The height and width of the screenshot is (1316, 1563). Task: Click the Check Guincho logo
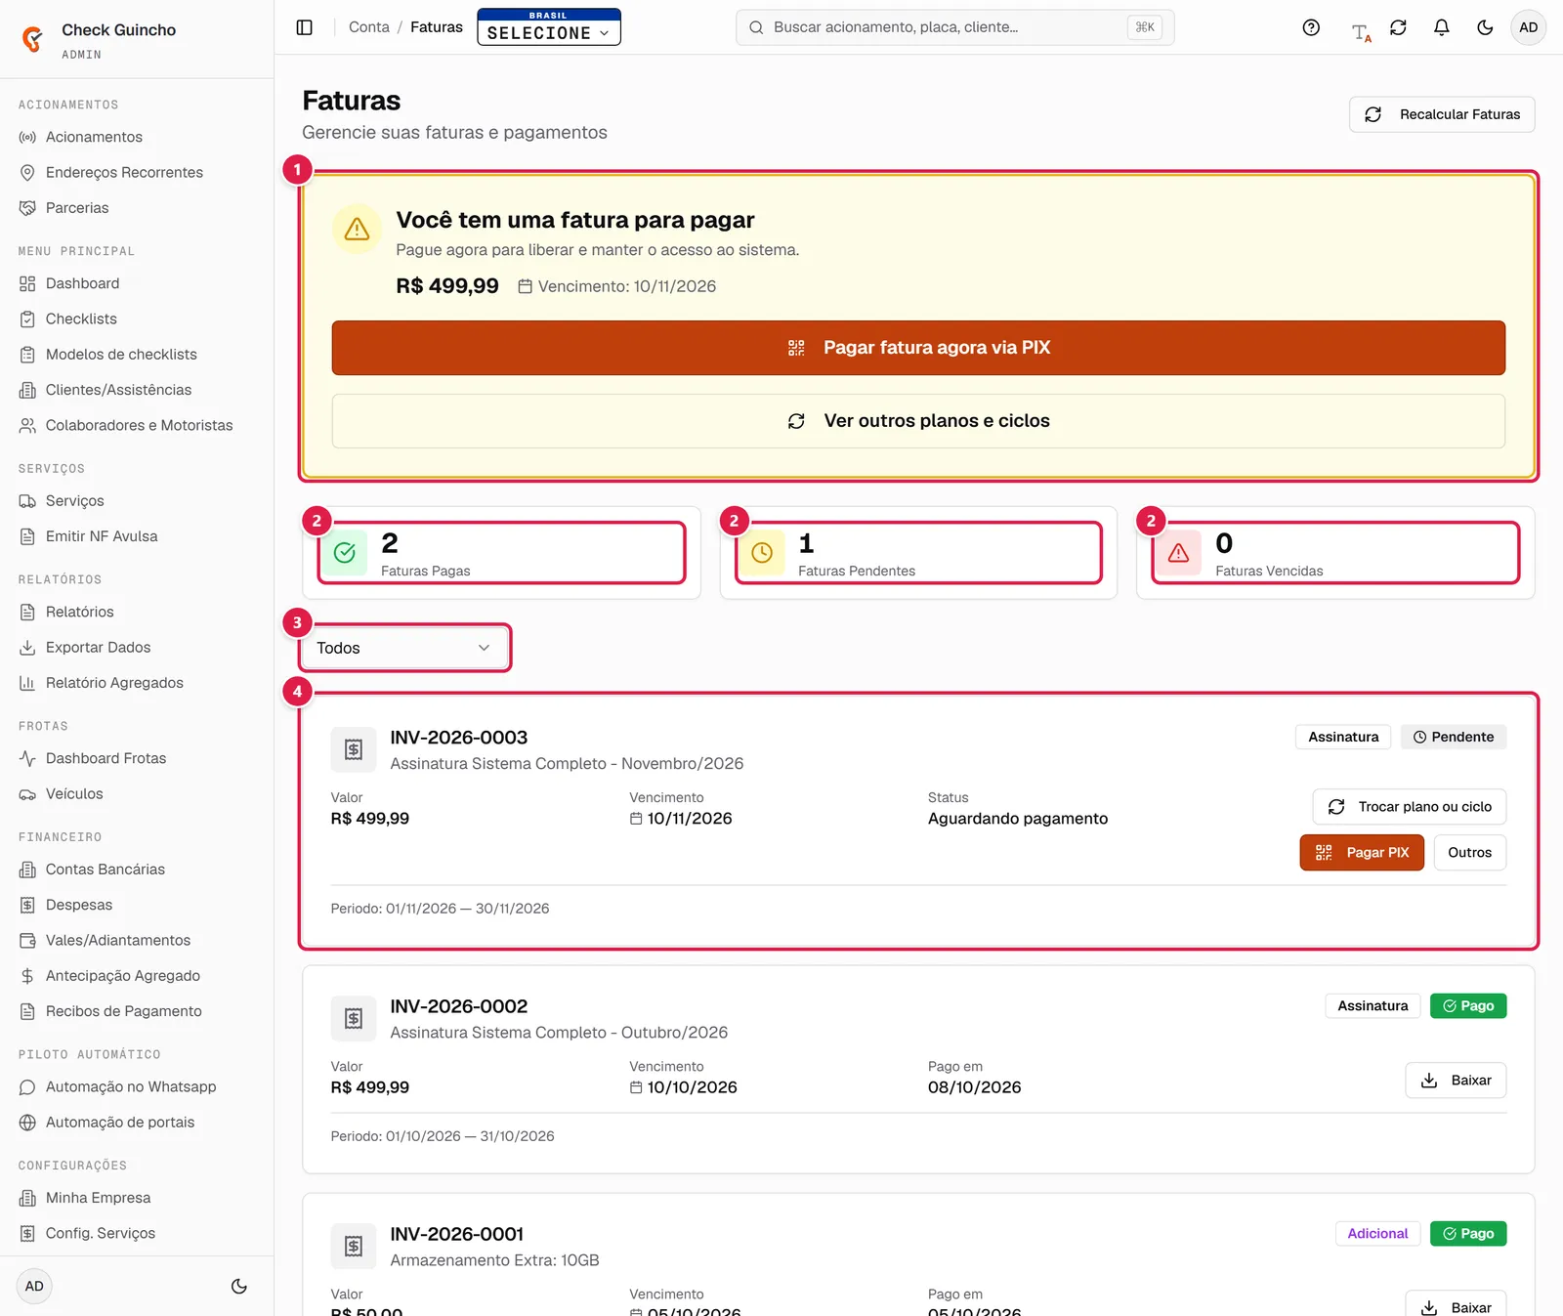pyautogui.click(x=33, y=39)
